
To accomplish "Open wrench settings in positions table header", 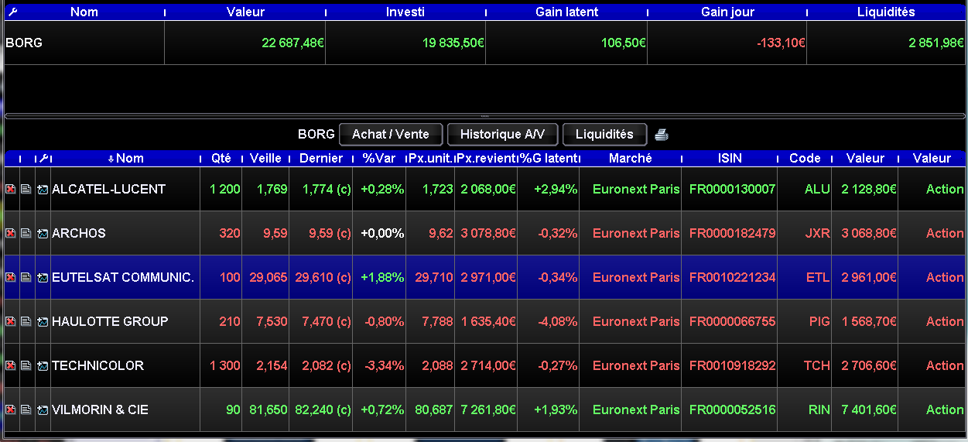I will click(x=44, y=158).
